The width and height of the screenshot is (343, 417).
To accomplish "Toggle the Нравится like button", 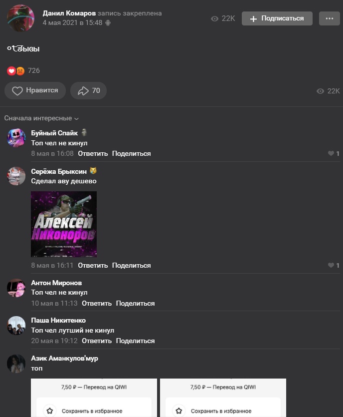I will 35,91.
